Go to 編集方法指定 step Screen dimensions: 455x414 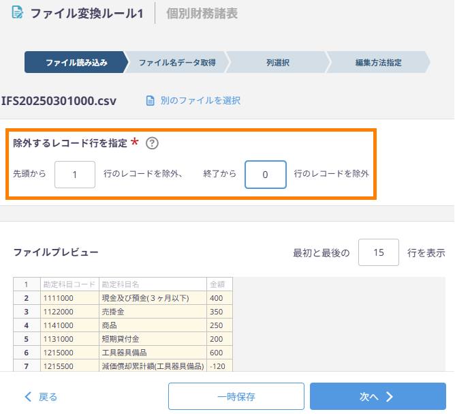[379, 62]
